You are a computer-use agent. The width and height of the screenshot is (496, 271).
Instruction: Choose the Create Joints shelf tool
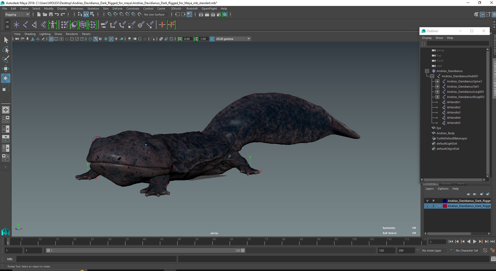[25, 25]
